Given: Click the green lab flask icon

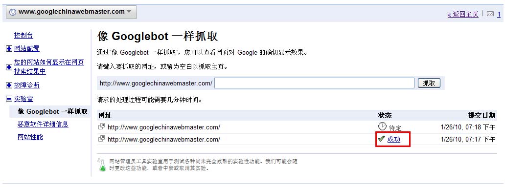Looking at the screenshot, I should [102, 165].
